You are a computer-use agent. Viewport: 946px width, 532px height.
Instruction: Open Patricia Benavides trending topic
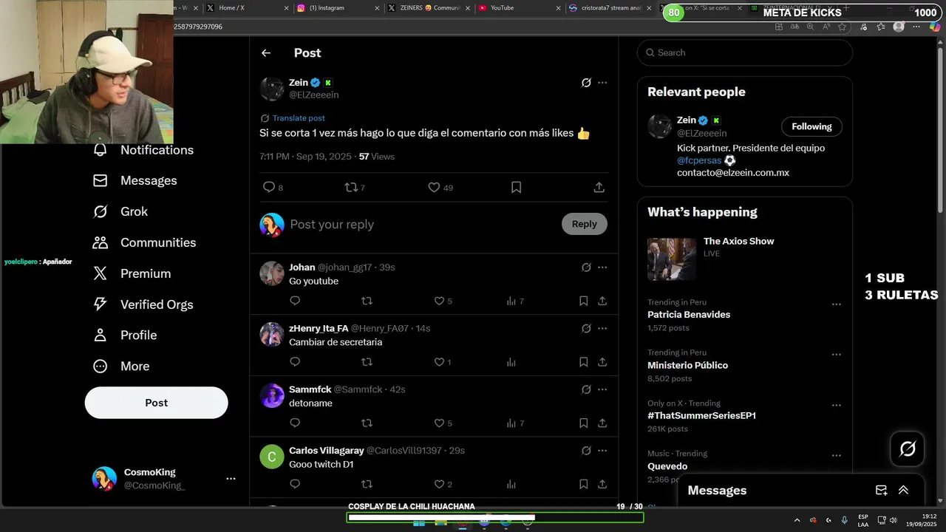[689, 315]
